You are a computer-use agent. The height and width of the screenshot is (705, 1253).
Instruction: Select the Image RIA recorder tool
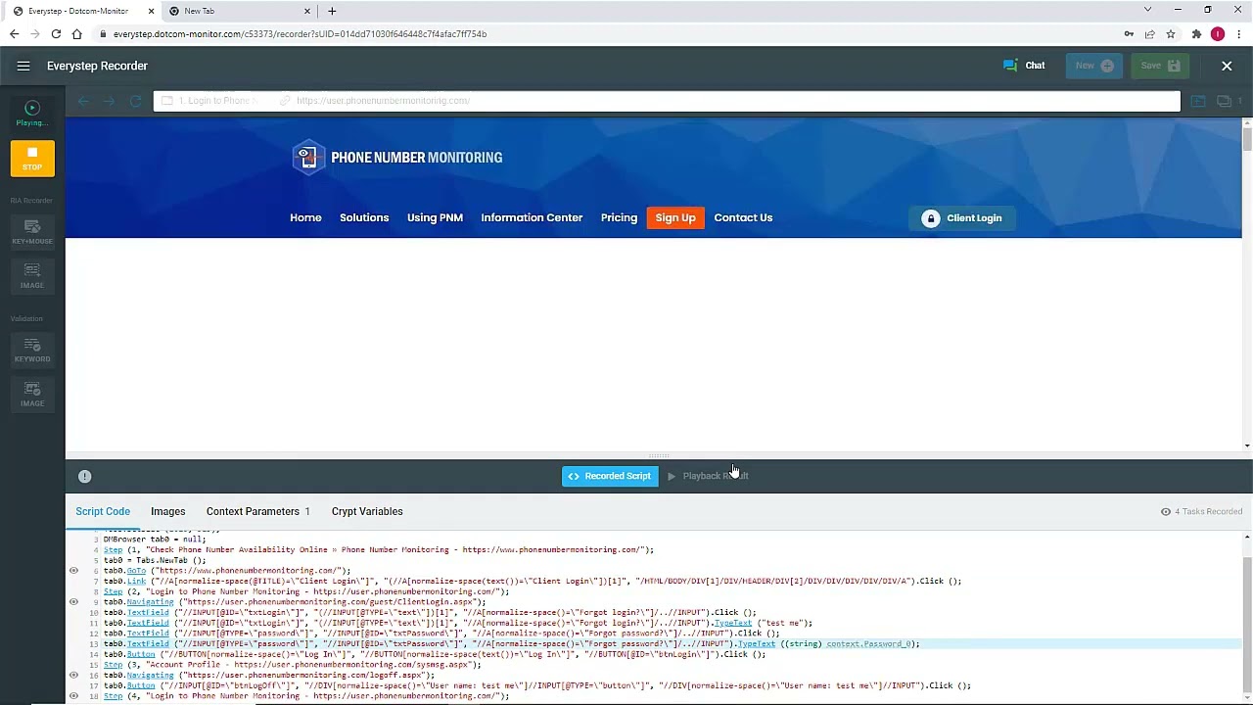click(32, 276)
